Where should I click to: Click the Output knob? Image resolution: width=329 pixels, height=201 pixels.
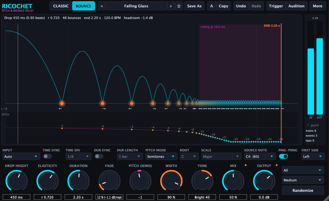click(264, 181)
